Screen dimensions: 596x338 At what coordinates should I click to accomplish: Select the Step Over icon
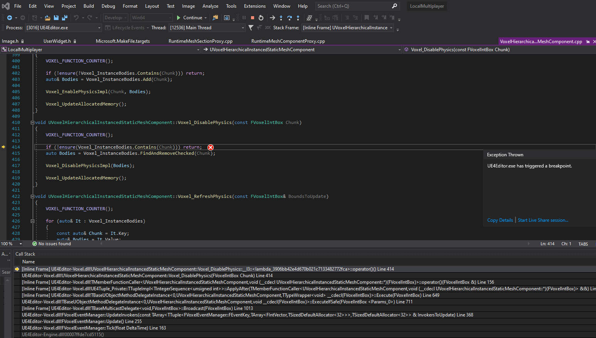click(290, 18)
